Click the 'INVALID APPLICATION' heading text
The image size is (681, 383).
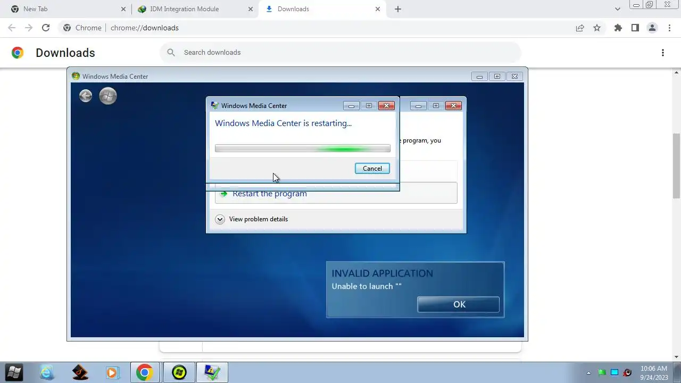(382, 273)
